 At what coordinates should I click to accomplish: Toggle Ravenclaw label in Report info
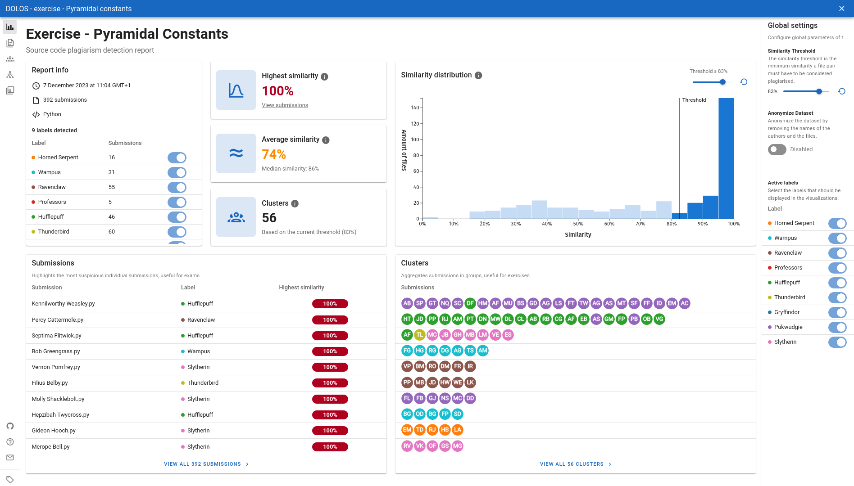click(177, 187)
